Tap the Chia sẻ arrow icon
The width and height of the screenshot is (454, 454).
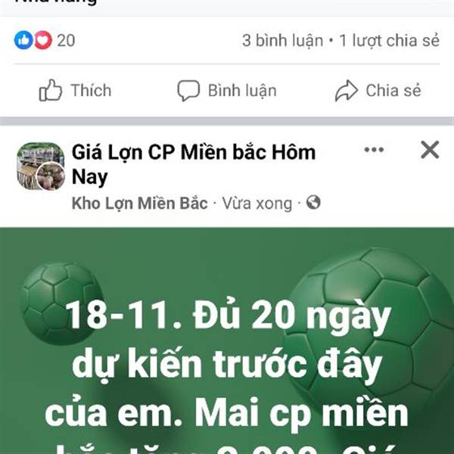[x=347, y=91]
